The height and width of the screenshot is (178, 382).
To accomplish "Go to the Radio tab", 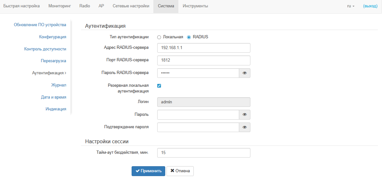I will click(85, 6).
